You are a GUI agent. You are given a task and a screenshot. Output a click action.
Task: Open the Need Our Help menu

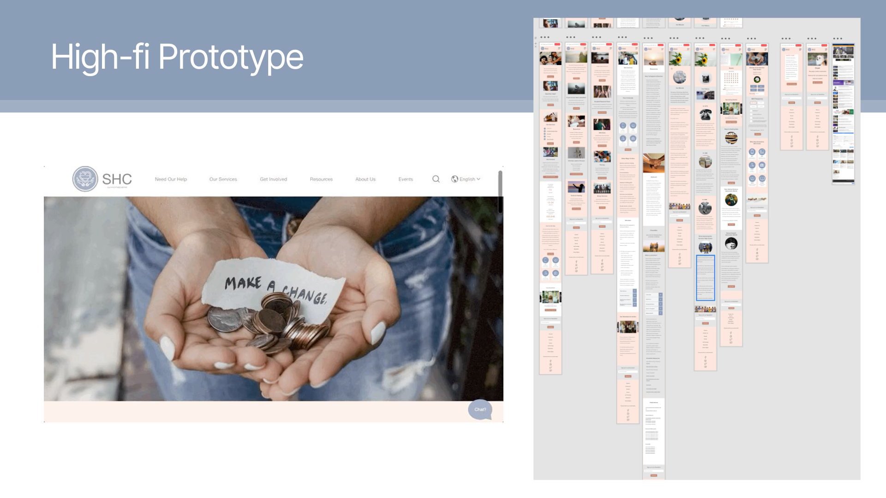171,179
